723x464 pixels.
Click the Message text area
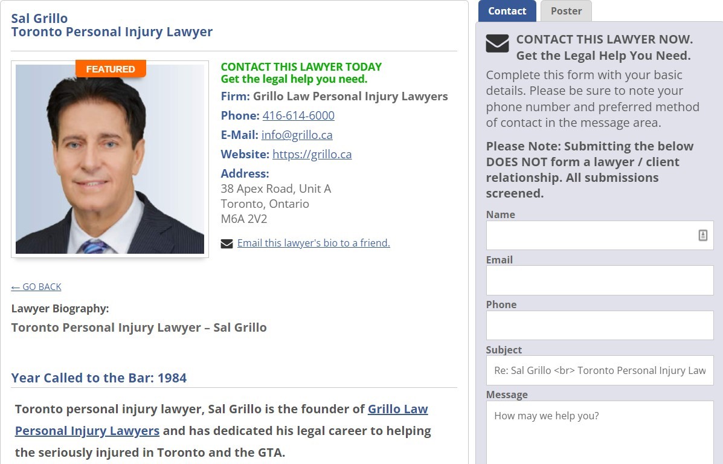[x=599, y=433]
